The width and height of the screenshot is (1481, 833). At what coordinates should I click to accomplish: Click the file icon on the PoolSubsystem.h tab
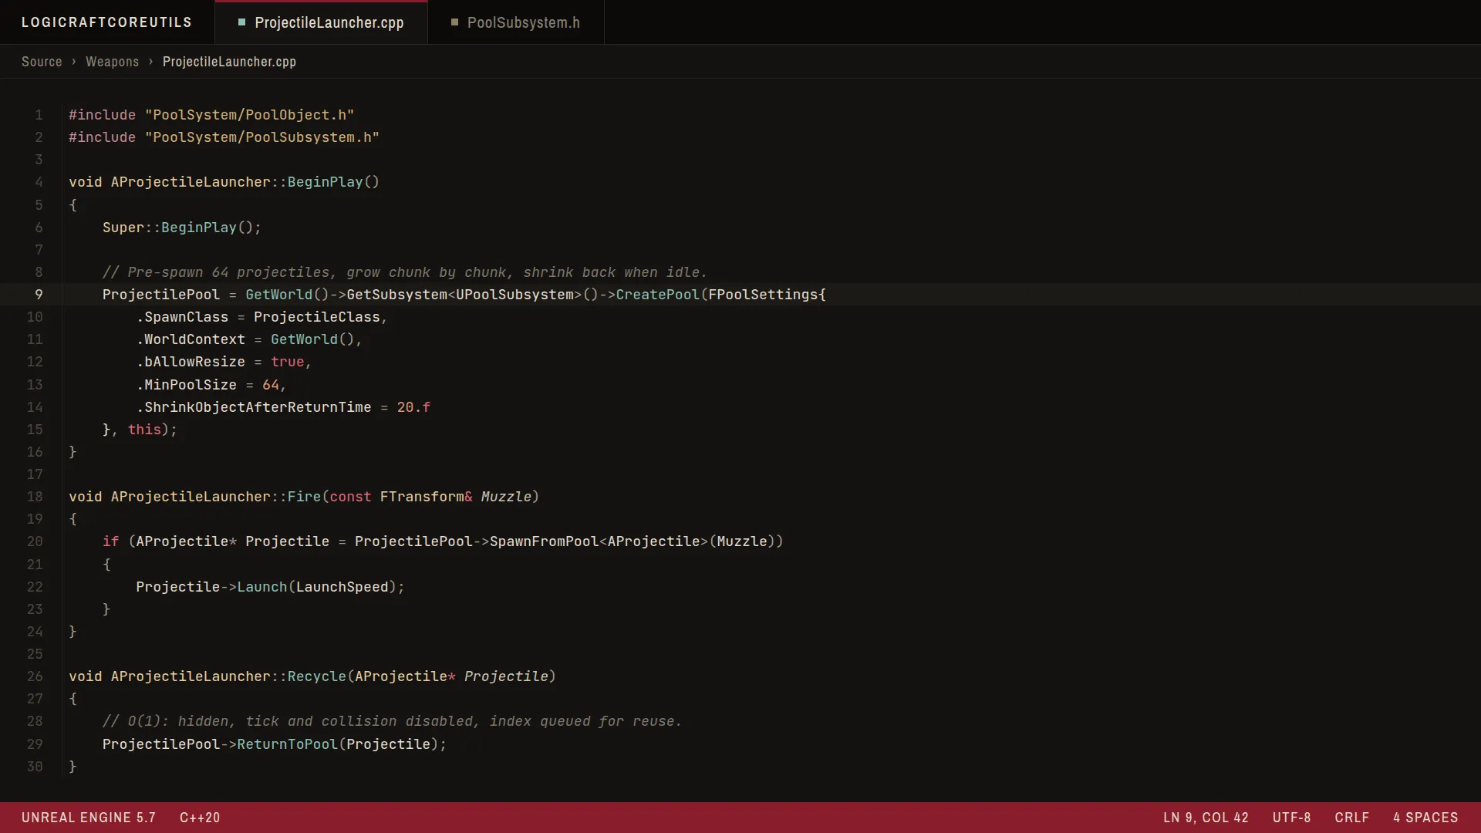coord(454,22)
